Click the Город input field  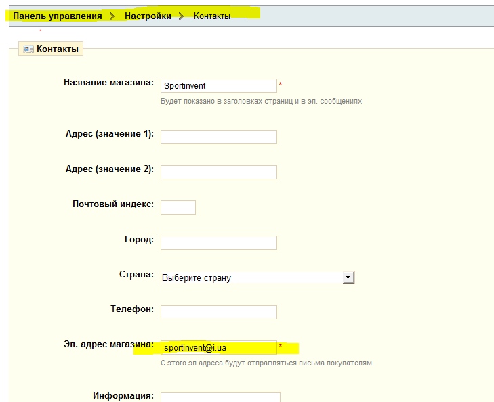[x=219, y=242]
